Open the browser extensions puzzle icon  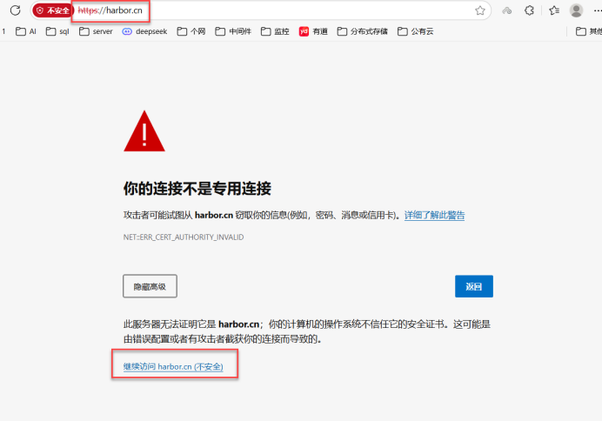[530, 10]
